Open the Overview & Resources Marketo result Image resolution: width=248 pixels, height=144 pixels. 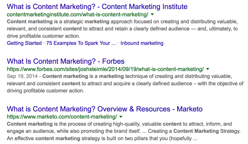click(x=105, y=109)
